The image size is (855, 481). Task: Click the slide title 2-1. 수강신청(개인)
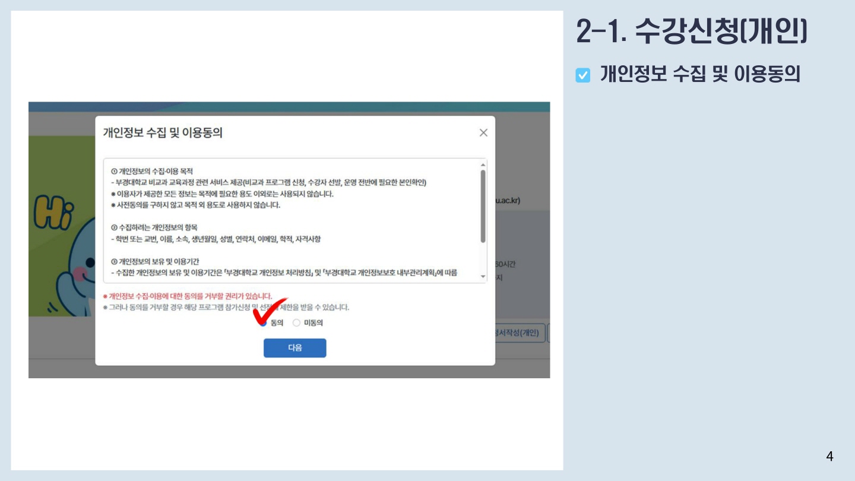692,31
